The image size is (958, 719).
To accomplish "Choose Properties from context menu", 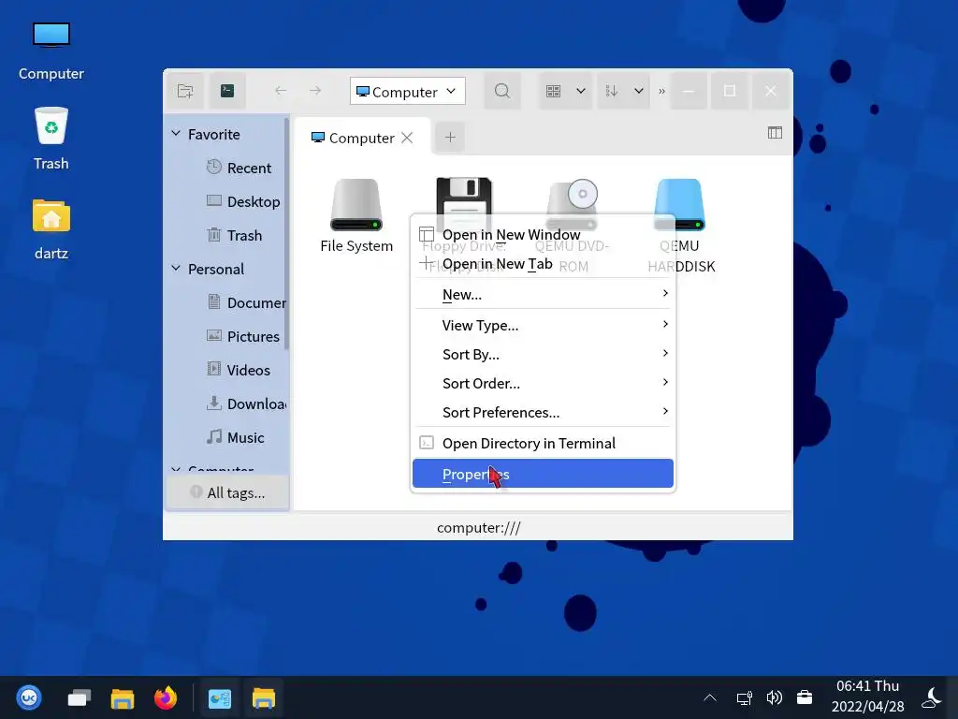I will point(543,474).
